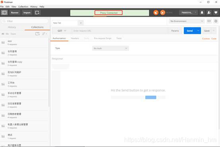The width and height of the screenshot is (220, 147).
Task: Open the No Auth type dropdown
Action: [111, 48]
